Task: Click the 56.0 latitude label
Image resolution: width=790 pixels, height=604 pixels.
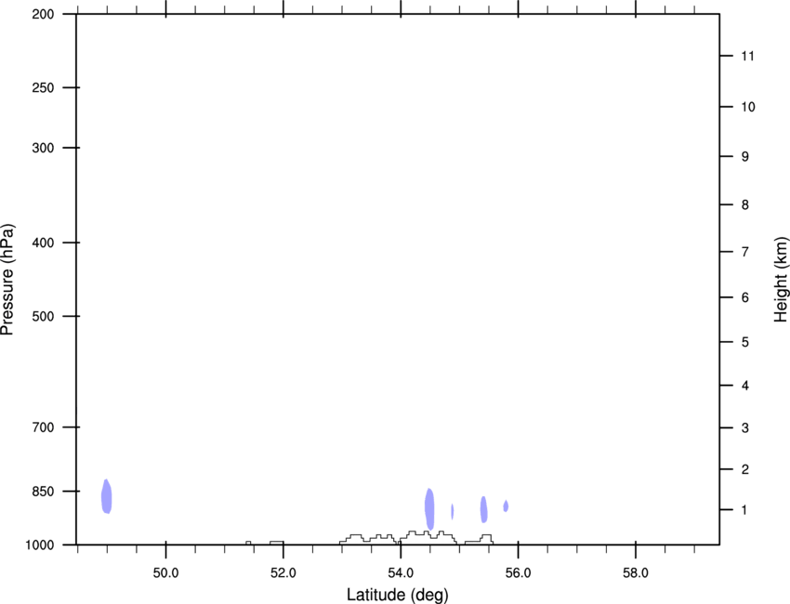Action: 519,573
